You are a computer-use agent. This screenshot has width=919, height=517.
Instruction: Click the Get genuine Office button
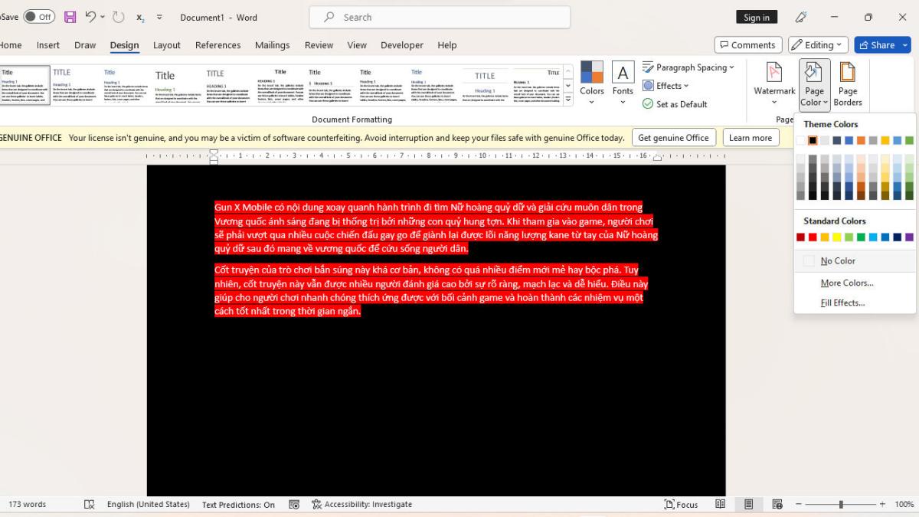(673, 138)
